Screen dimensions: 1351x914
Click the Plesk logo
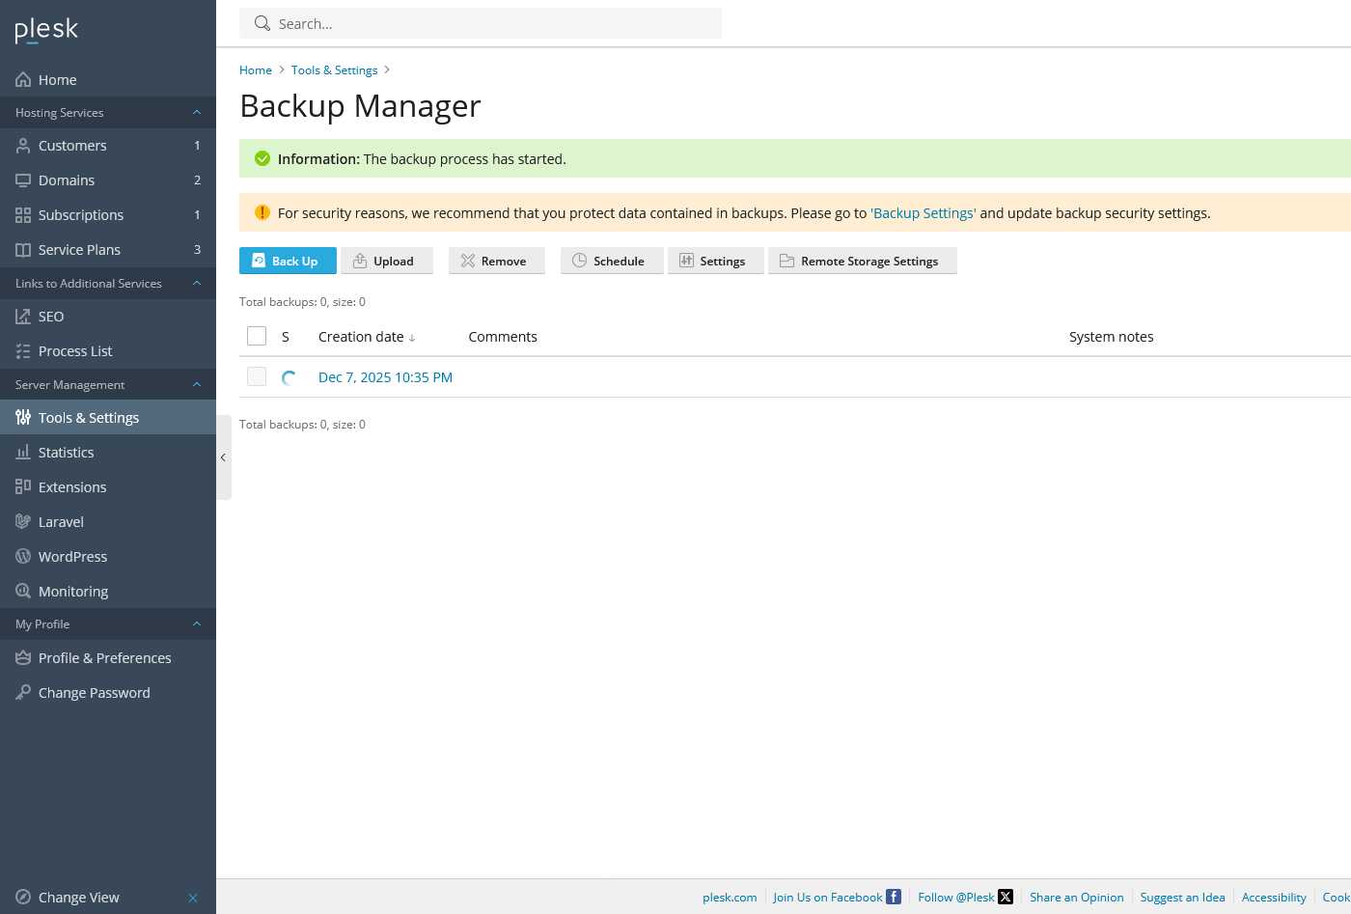coord(46,30)
